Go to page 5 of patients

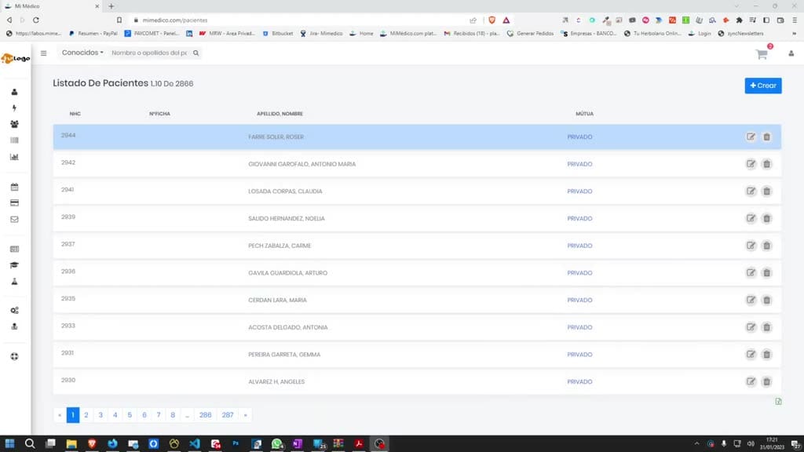(x=130, y=414)
